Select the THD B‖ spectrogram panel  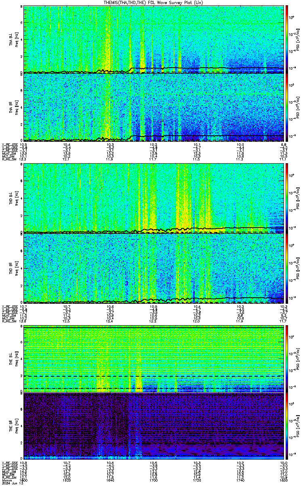pos(154,268)
